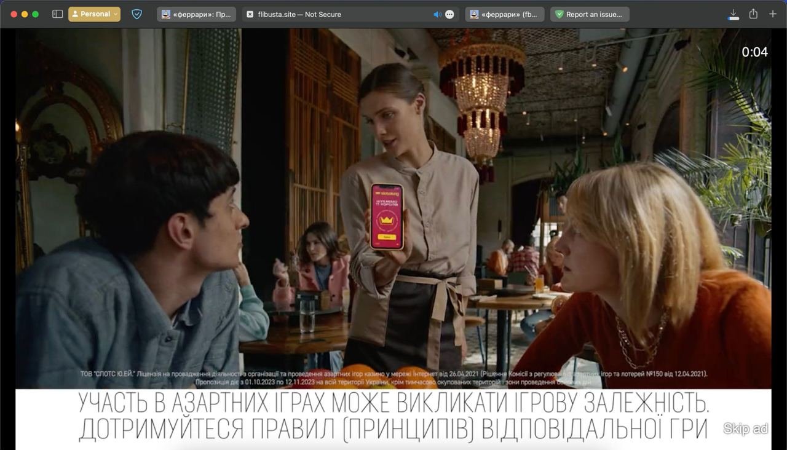The image size is (787, 450).
Task: Click favicon of first «феррари» tab
Action: (x=165, y=14)
